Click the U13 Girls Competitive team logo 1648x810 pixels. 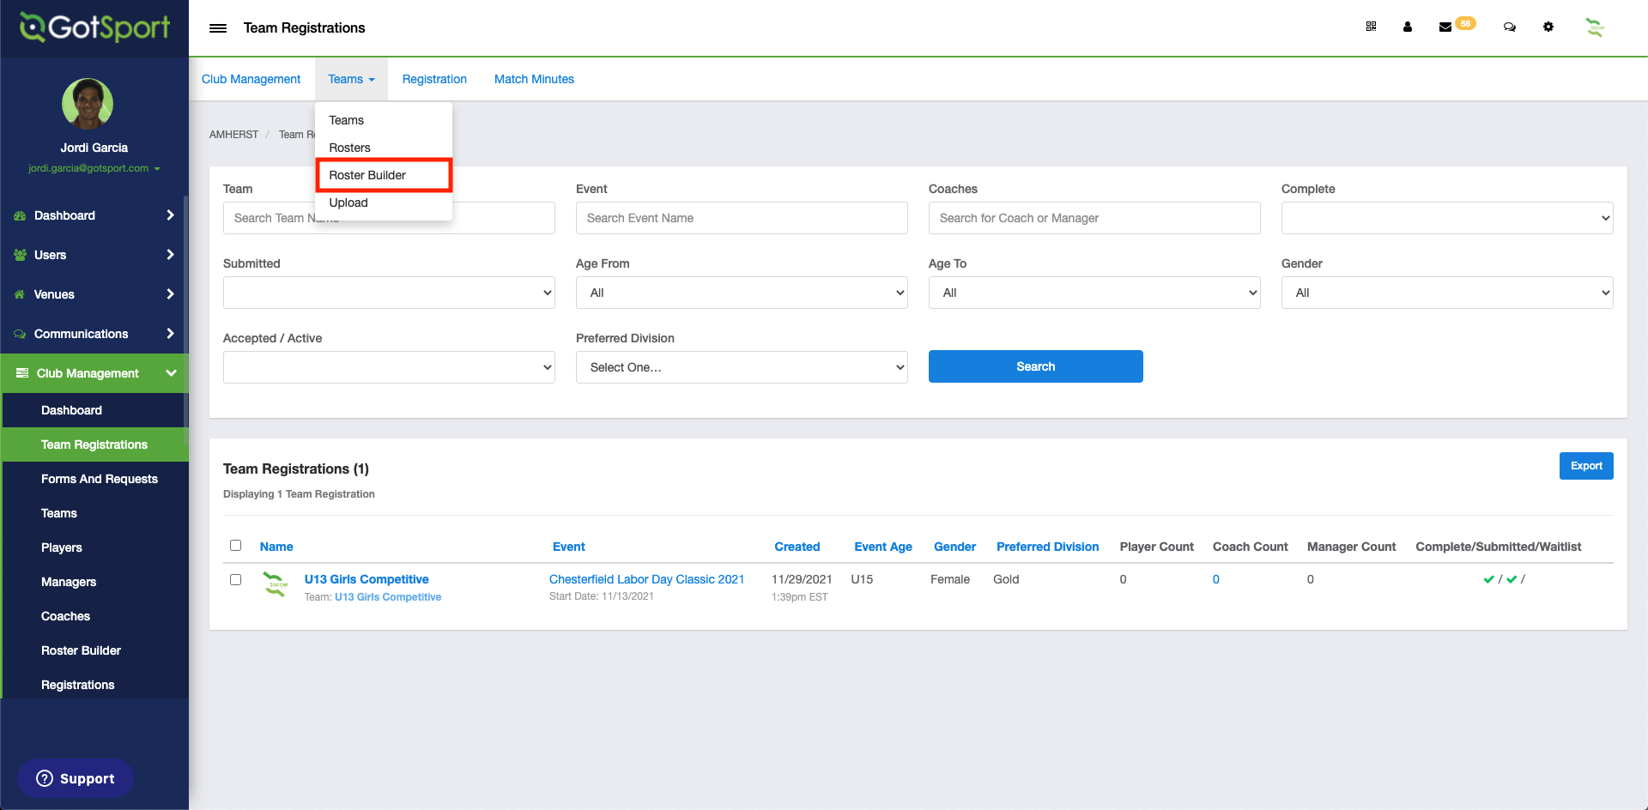[x=276, y=585]
